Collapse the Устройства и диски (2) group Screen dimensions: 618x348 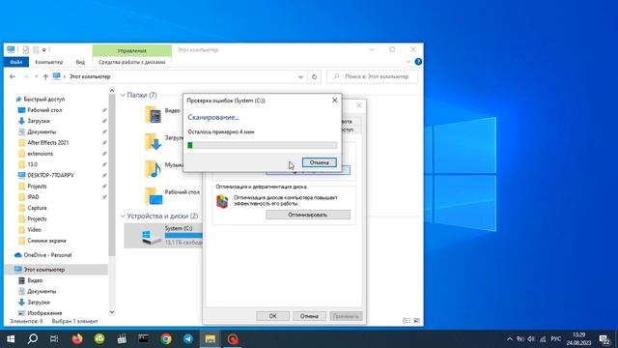click(123, 217)
